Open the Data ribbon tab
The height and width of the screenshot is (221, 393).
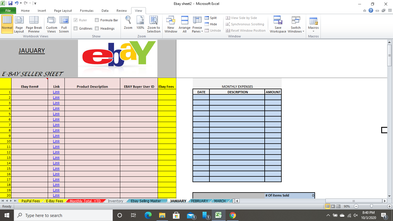coord(105,11)
